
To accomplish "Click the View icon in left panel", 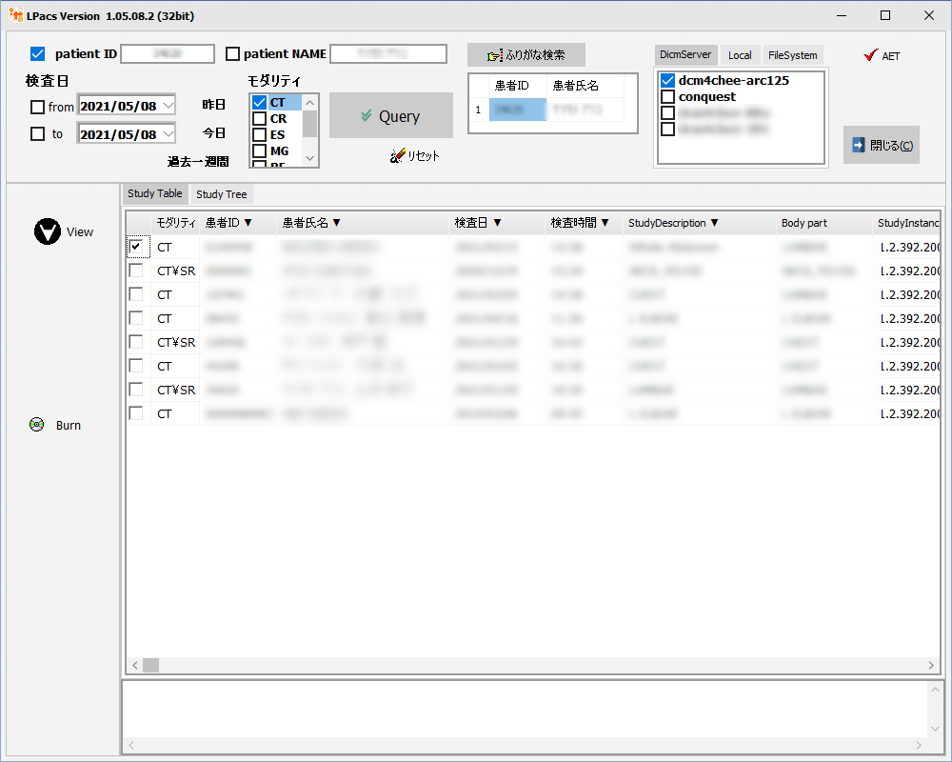I will tap(48, 231).
